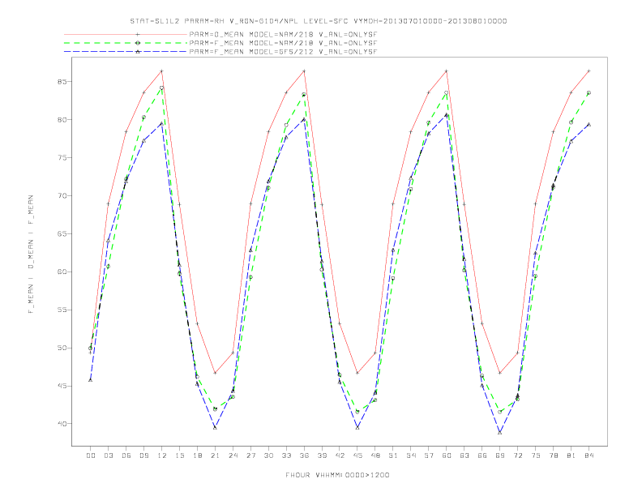Click x-axis tick label 60
The height and width of the screenshot is (496, 642).
(447, 455)
